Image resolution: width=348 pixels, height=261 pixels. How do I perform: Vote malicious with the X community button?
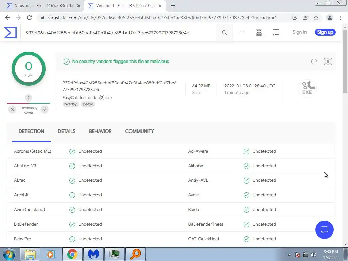point(12,109)
